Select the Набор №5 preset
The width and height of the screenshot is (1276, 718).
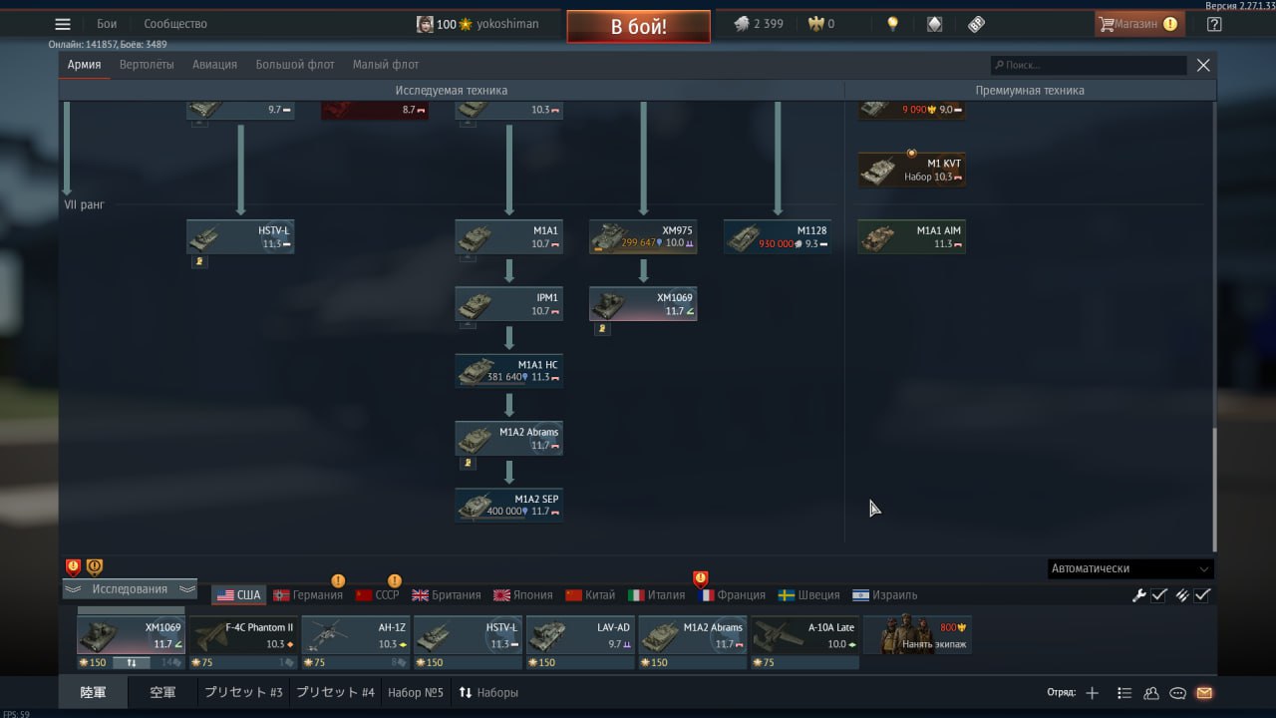[416, 692]
